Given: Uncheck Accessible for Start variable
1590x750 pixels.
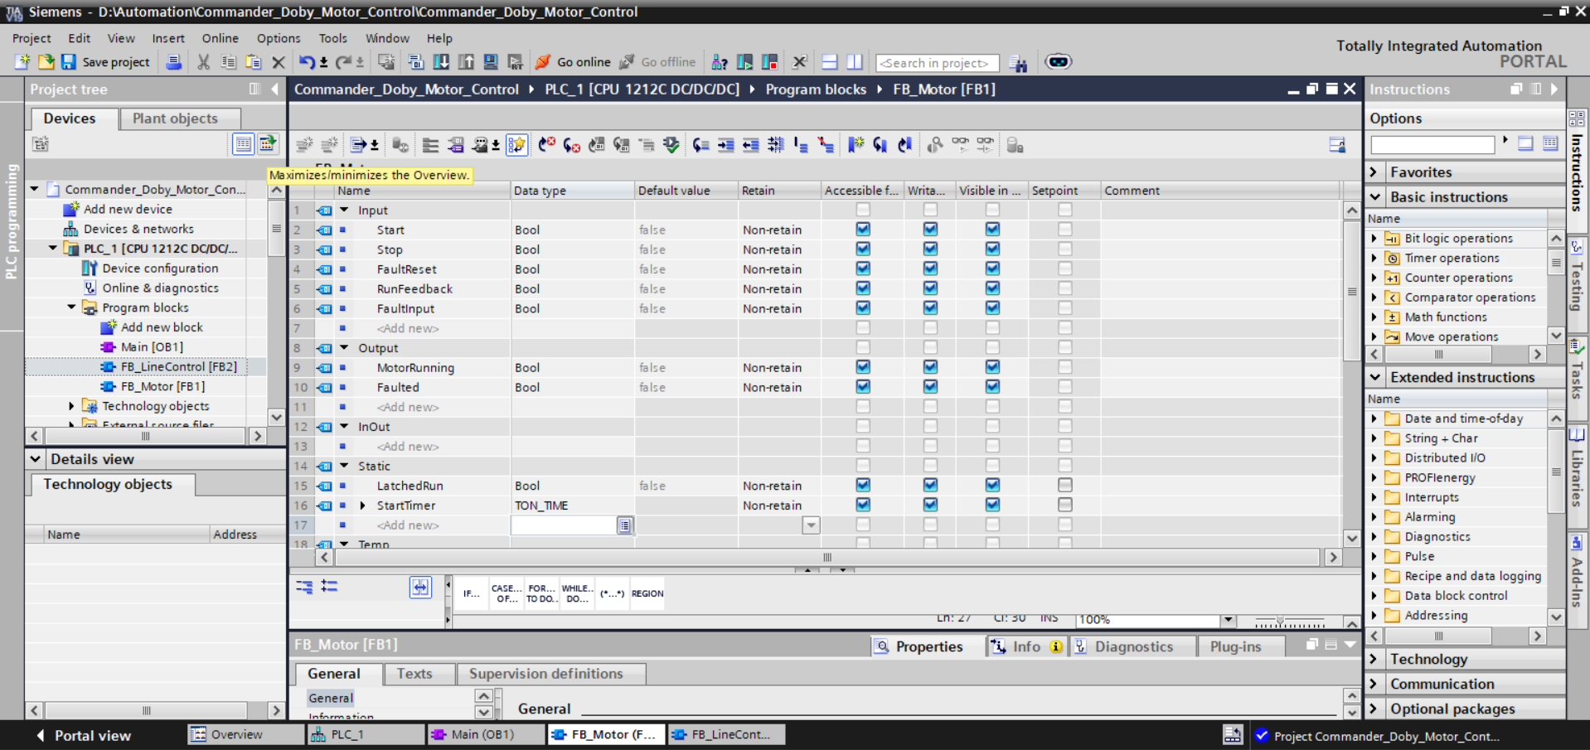Looking at the screenshot, I should tap(863, 230).
